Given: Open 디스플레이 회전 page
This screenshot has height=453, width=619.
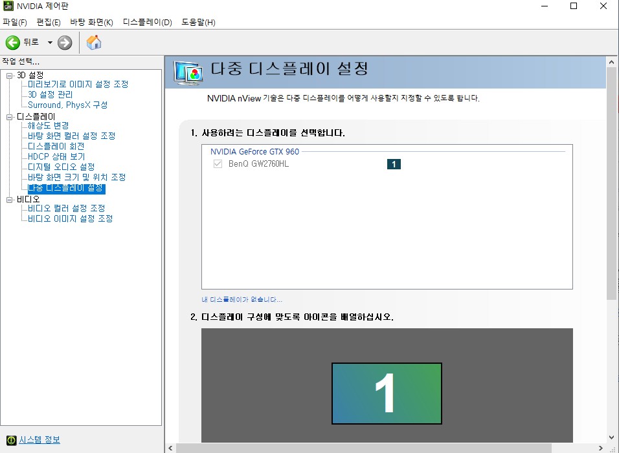Looking at the screenshot, I should tap(56, 146).
